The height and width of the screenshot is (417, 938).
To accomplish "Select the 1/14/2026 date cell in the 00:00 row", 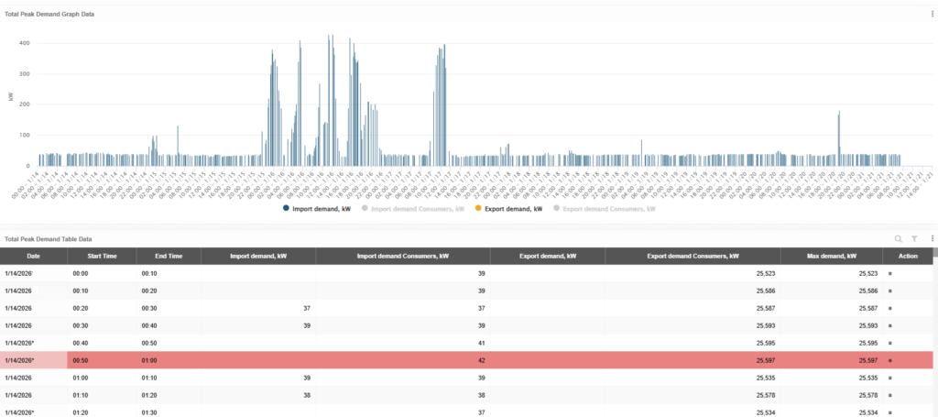I will coord(34,273).
